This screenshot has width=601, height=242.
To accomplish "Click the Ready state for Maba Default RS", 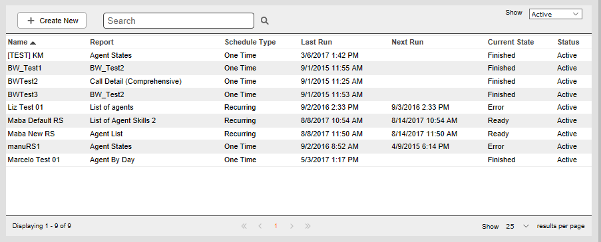I will 499,120.
